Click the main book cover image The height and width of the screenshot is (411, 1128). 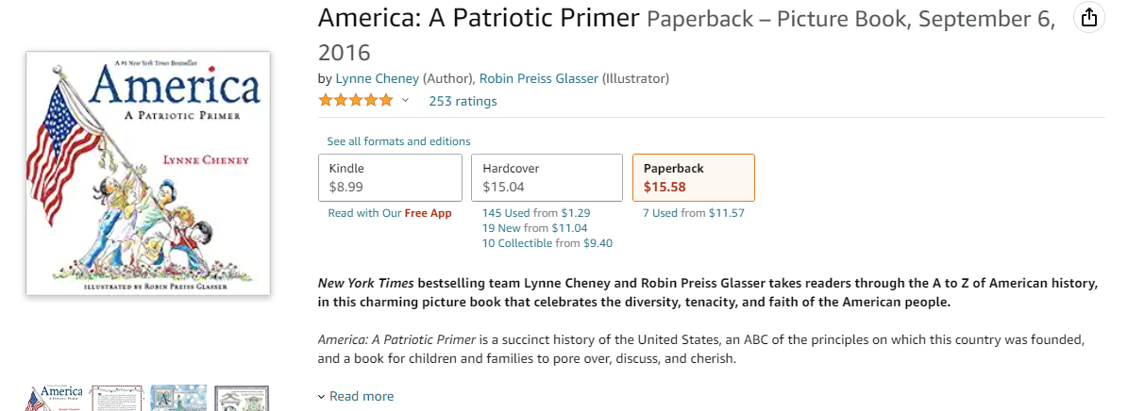148,173
